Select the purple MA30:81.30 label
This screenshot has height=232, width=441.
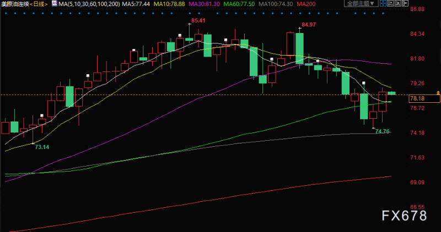(204, 4)
